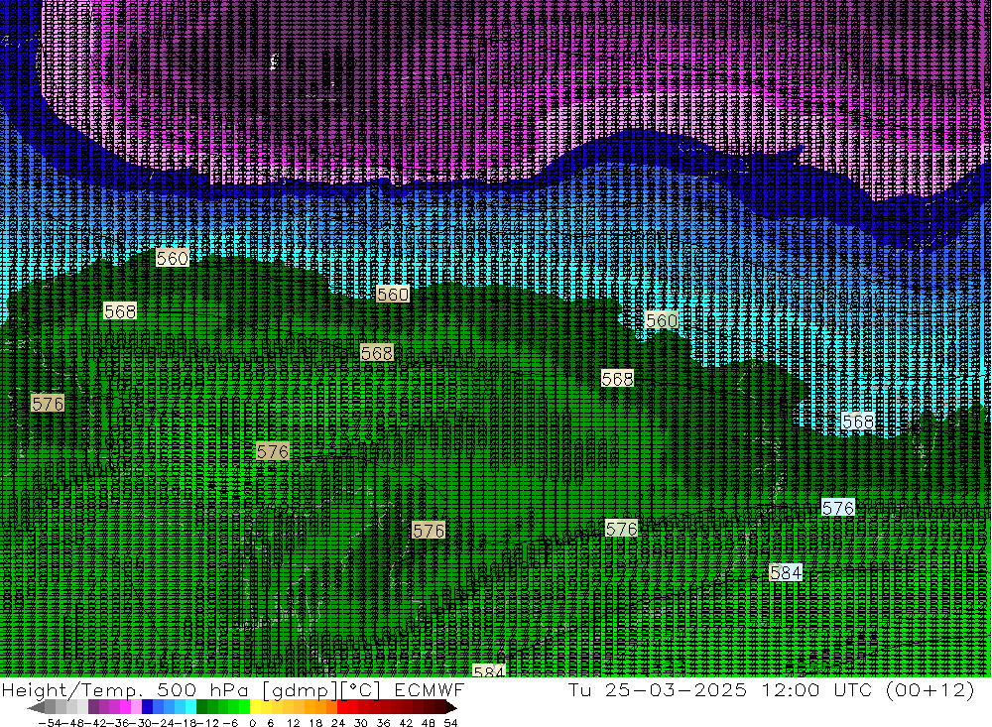The width and height of the screenshot is (992, 727).
Task: Click the 'ECMWF' model name text
Action: pyautogui.click(x=429, y=689)
